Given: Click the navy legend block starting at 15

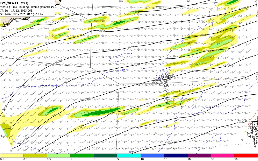Looking at the screenshot, I should (176, 156).
